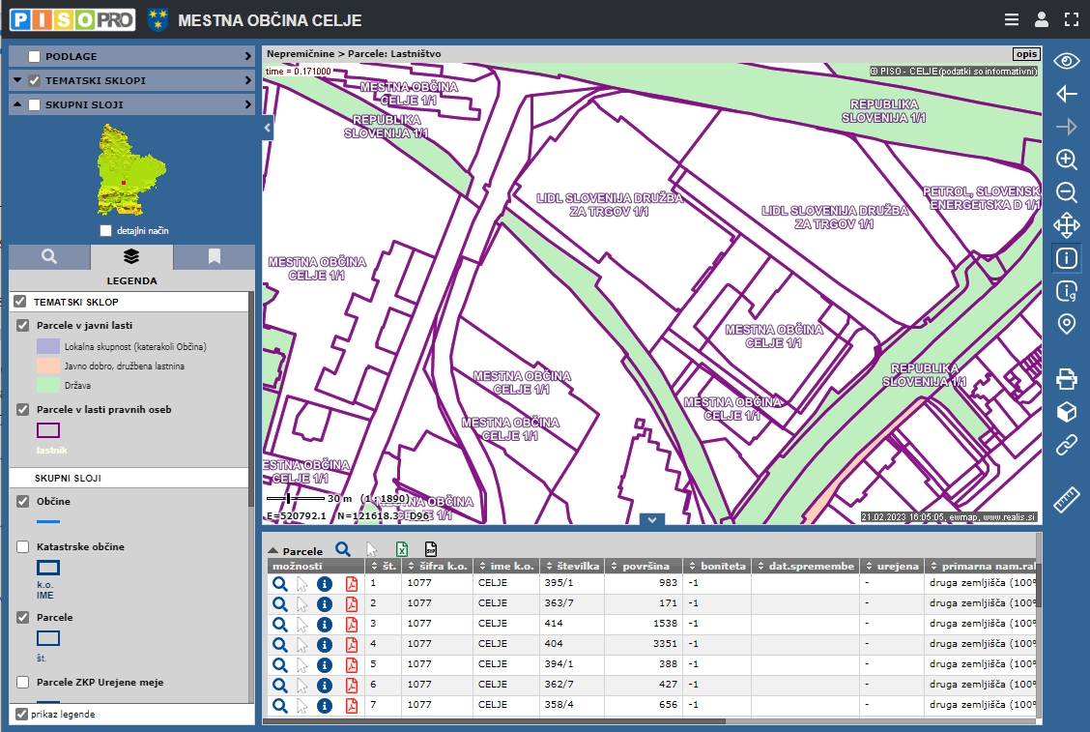Collapse the results panel with down chevron
1090x732 pixels.
point(652,519)
